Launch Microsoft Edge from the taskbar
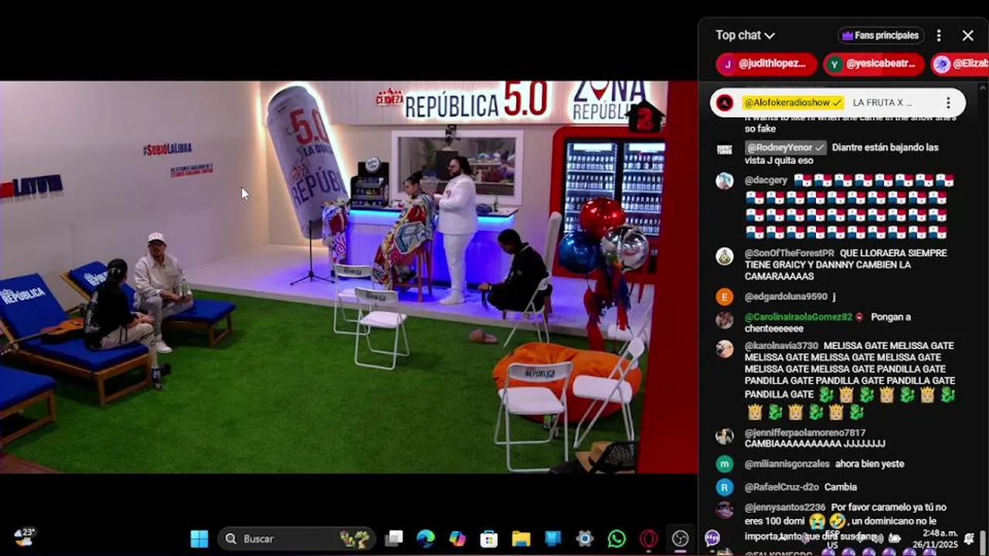The height and width of the screenshot is (556, 989). click(x=426, y=539)
